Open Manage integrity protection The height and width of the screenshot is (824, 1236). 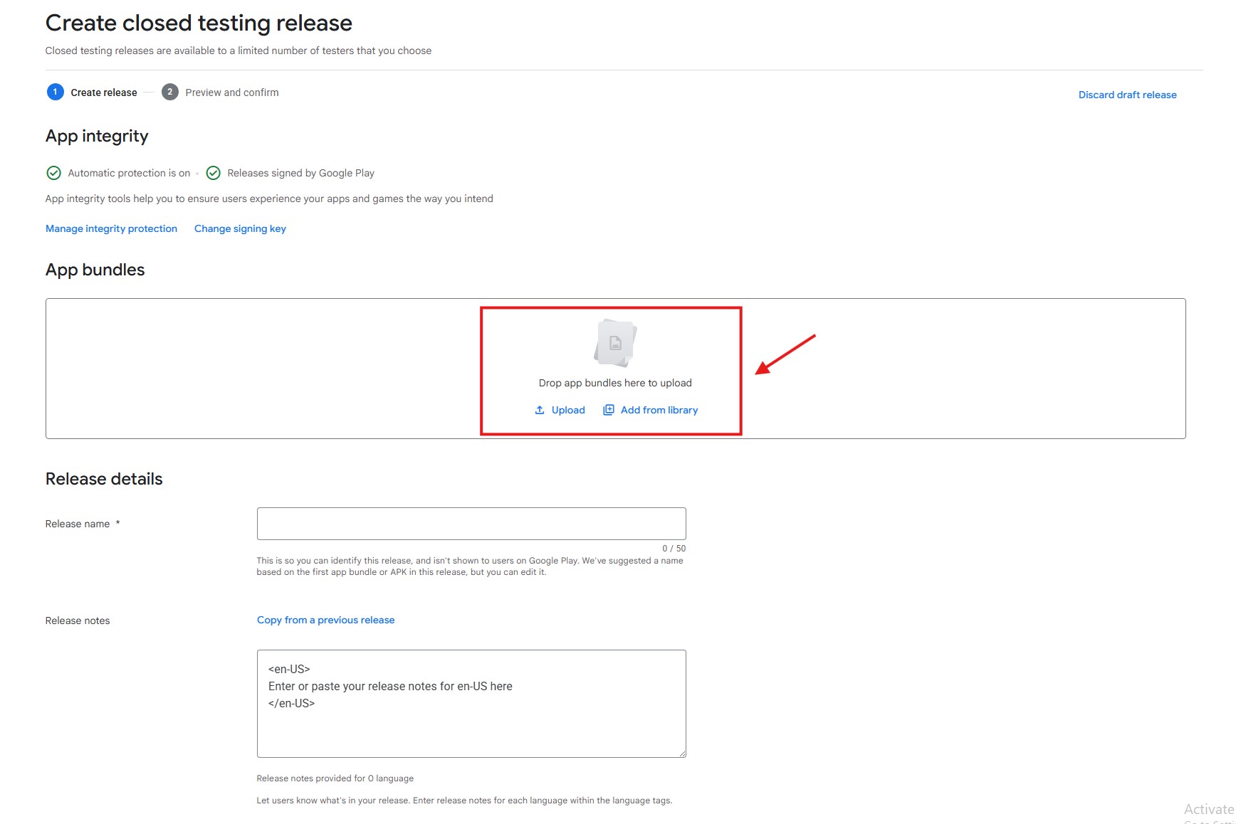pos(111,228)
